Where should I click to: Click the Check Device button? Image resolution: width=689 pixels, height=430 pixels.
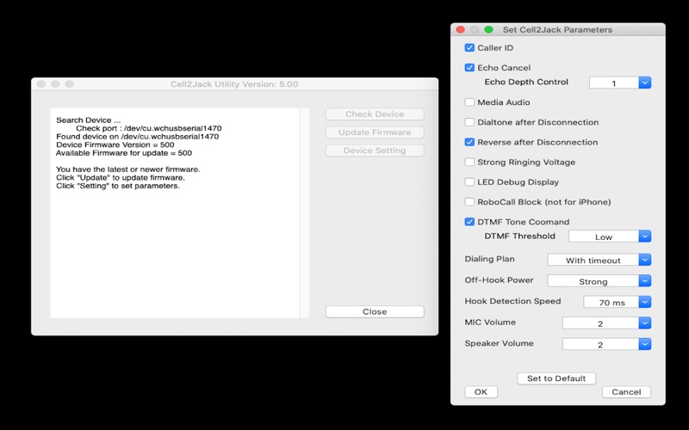375,114
